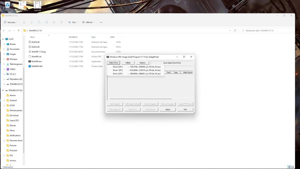Screen dimensions: 300x169
Task: Click the Utilities button in WinHIIP
Action: coord(128,63)
